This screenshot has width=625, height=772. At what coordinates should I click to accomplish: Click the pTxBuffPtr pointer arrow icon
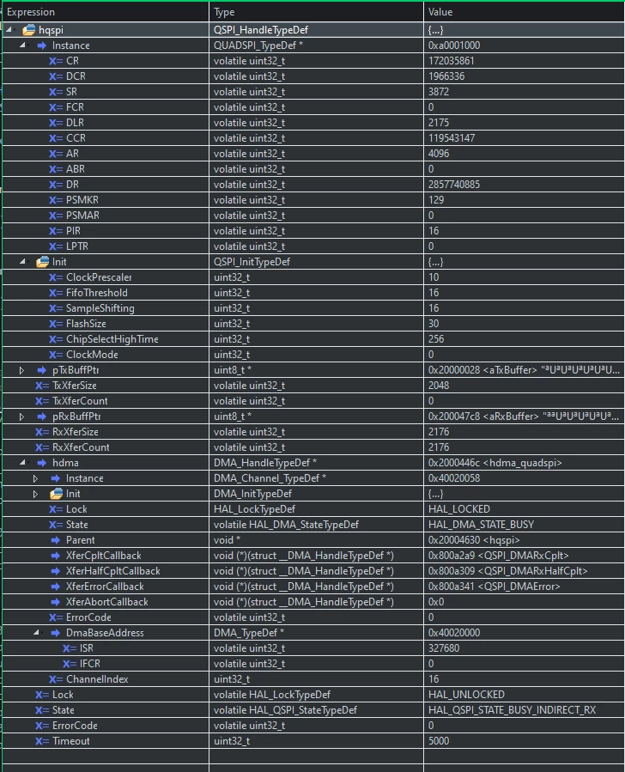[x=42, y=370]
